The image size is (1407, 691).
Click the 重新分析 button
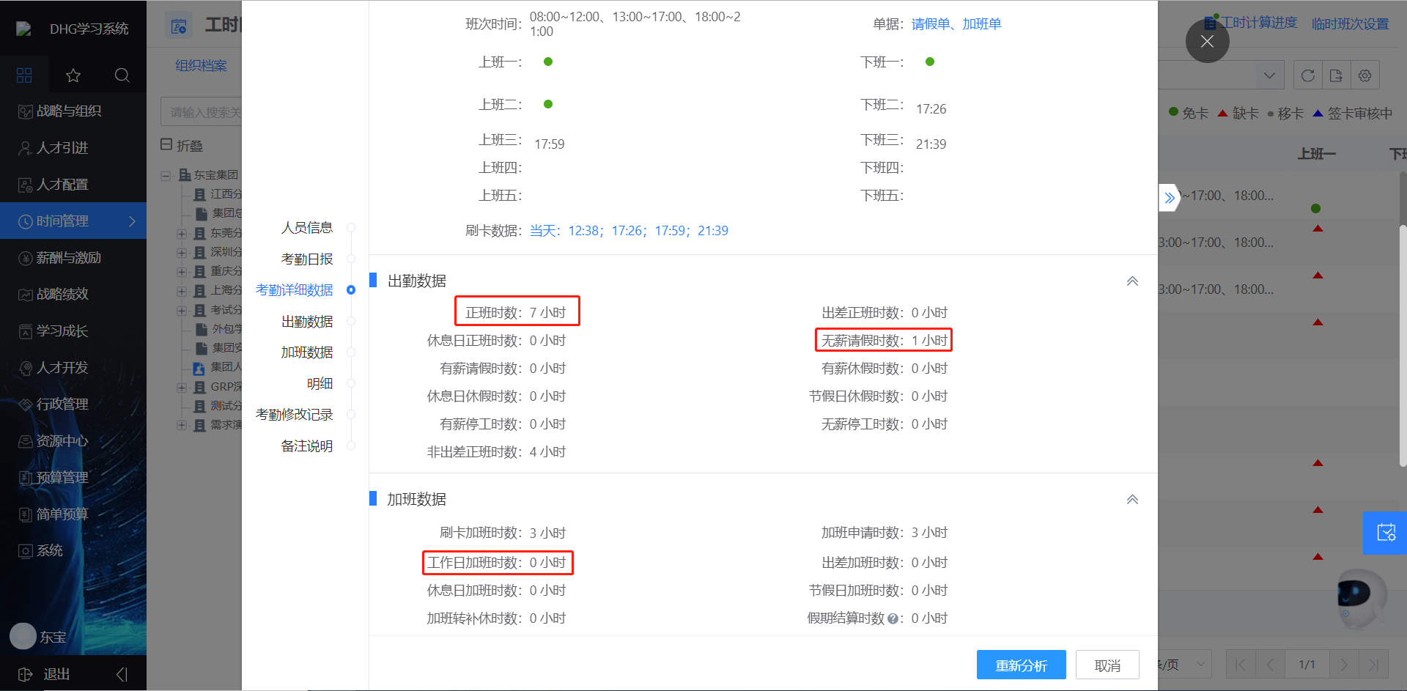pos(1021,665)
